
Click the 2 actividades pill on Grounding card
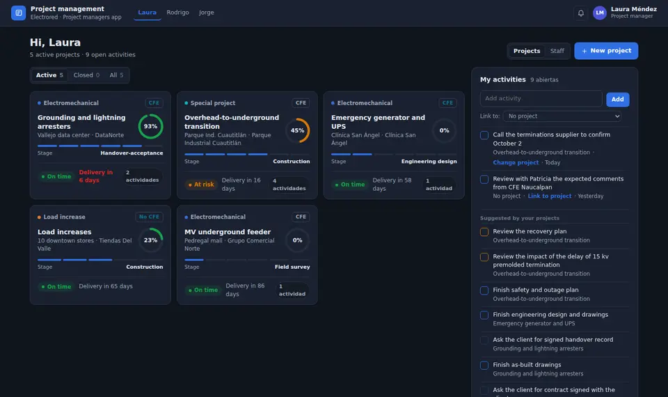[142, 176]
